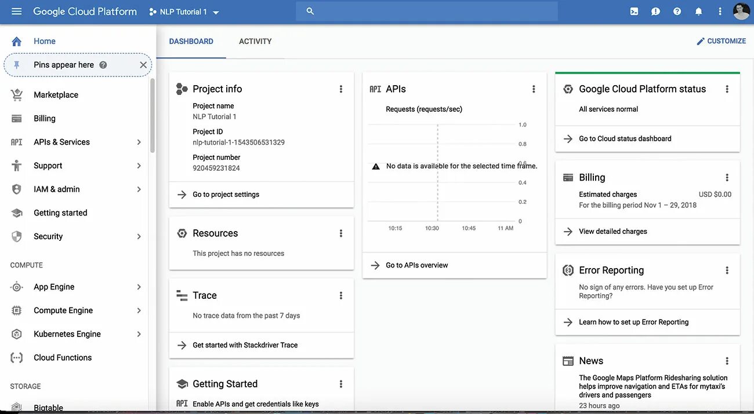This screenshot has height=414, width=754.
Task: Open the notifications bell icon
Action: [x=698, y=10]
